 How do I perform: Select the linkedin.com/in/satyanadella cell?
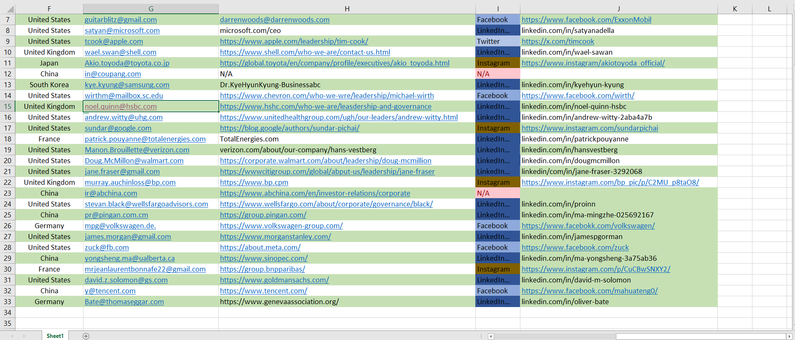[x=619, y=30]
